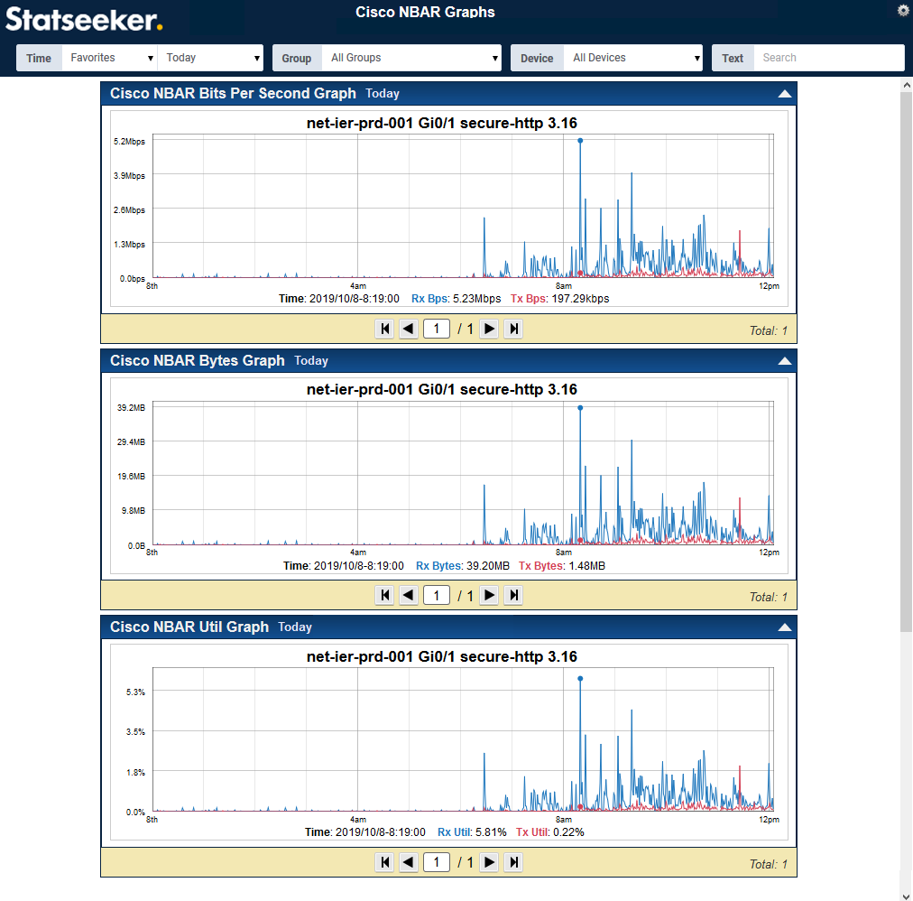
Task: Go to last page in Bits Per Second graph
Action: coord(513,329)
